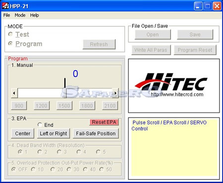Choose Dead Band Width option 3
Image resolution: width=223 pixels, height=183 pixels.
pos(59,152)
